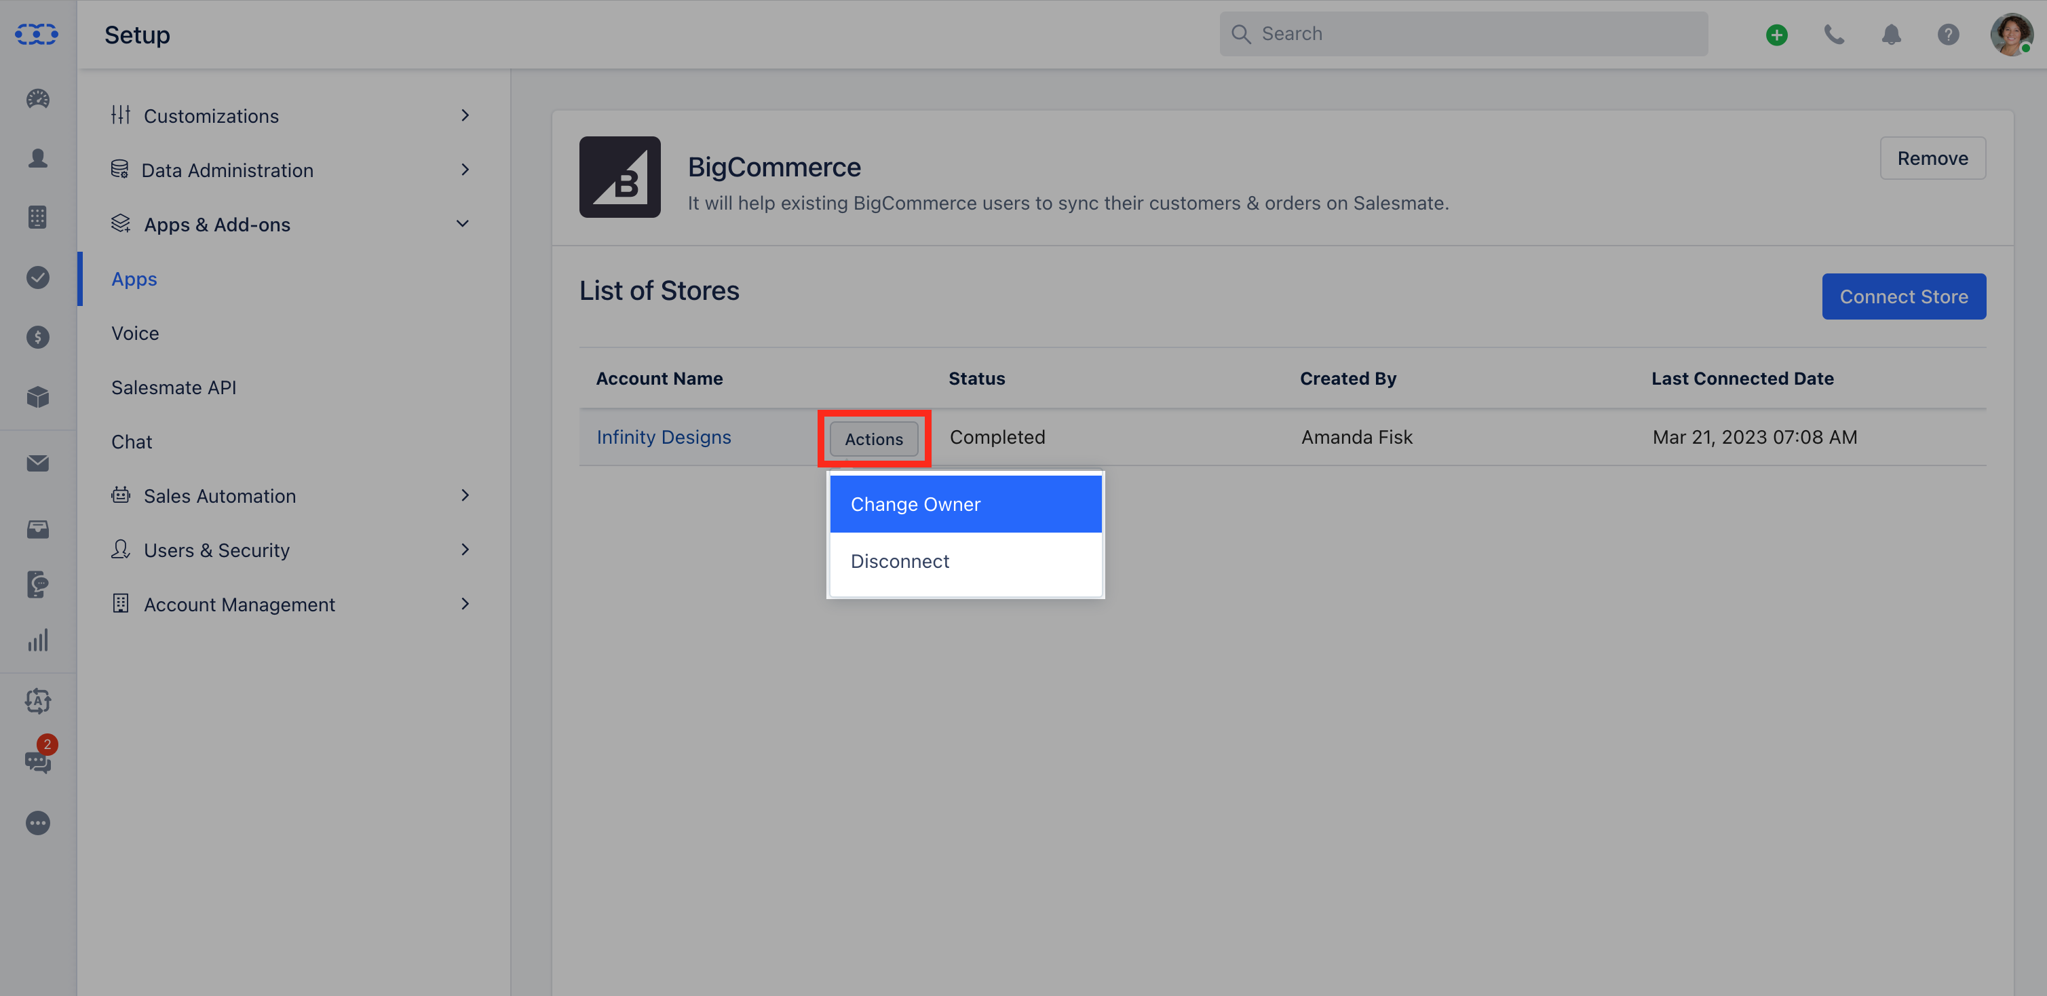Open Deals dollar icon in sidebar
Viewport: 2047px width, 996px height.
[37, 337]
